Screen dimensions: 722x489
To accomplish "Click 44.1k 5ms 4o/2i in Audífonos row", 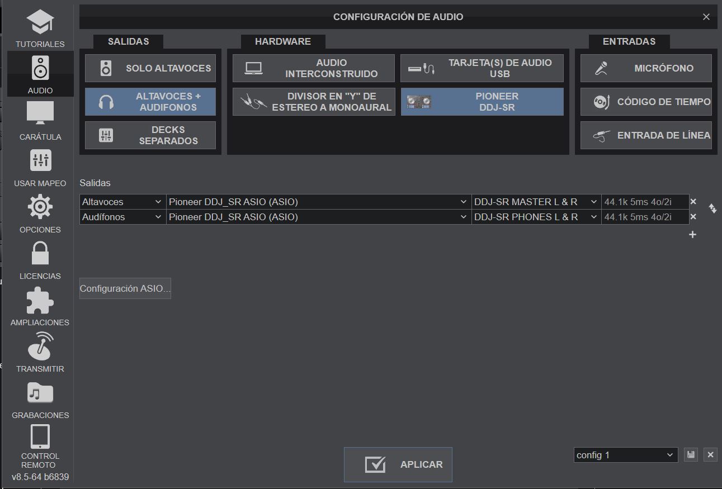I will pos(638,217).
